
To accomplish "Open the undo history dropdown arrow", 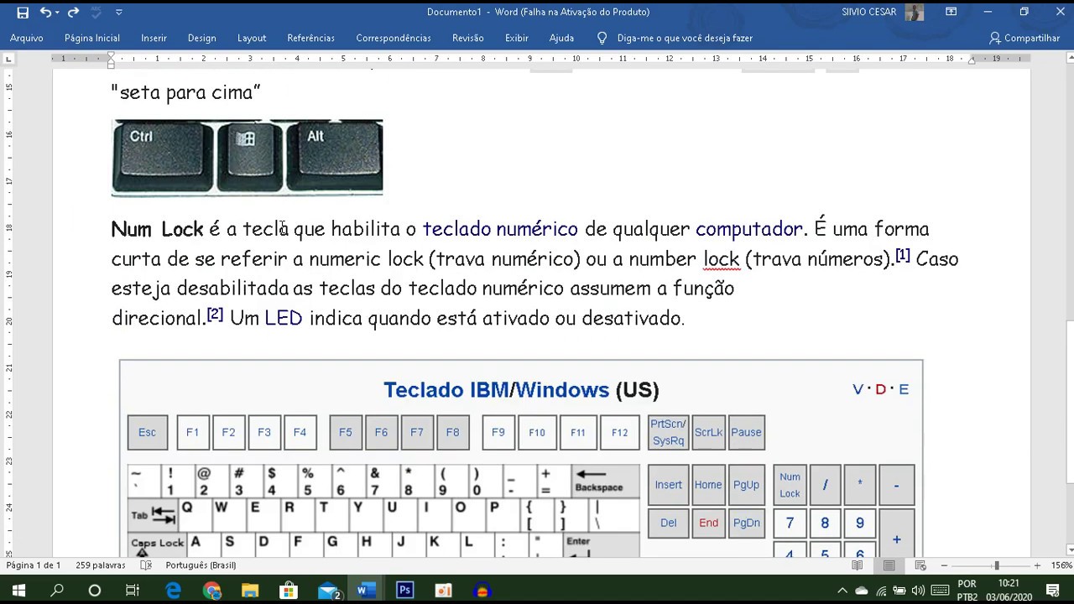I will coord(58,13).
